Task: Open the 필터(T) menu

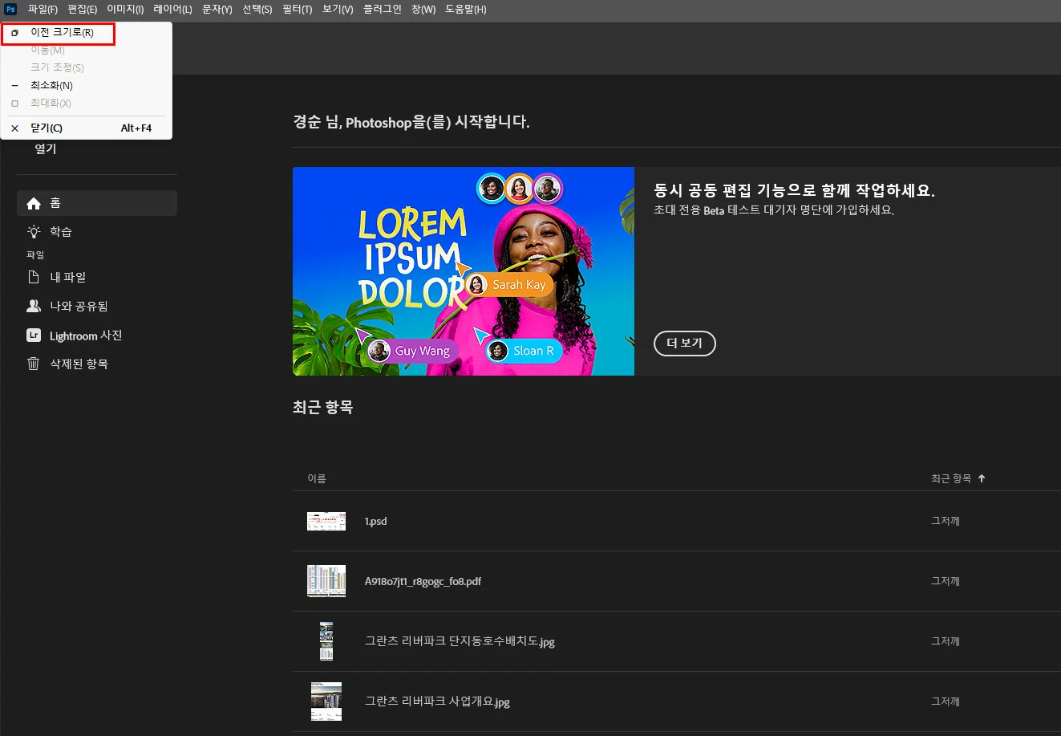Action: pos(298,10)
